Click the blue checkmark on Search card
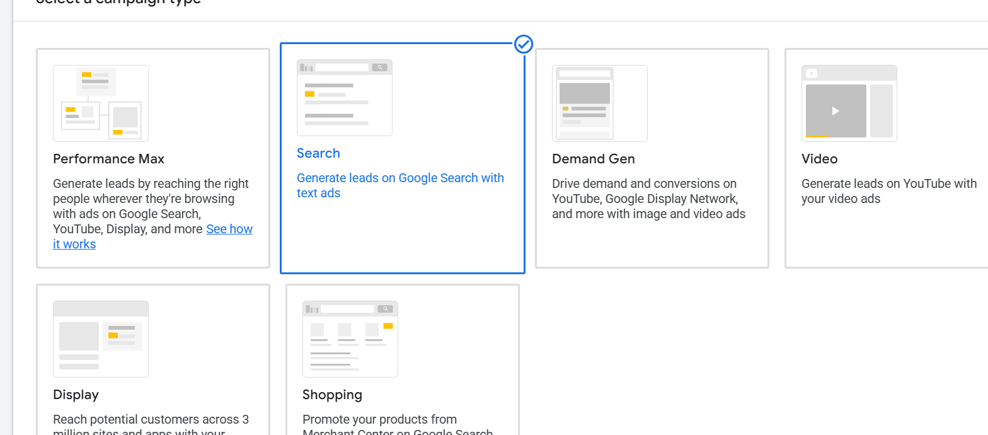This screenshot has height=435, width=988. tap(524, 44)
